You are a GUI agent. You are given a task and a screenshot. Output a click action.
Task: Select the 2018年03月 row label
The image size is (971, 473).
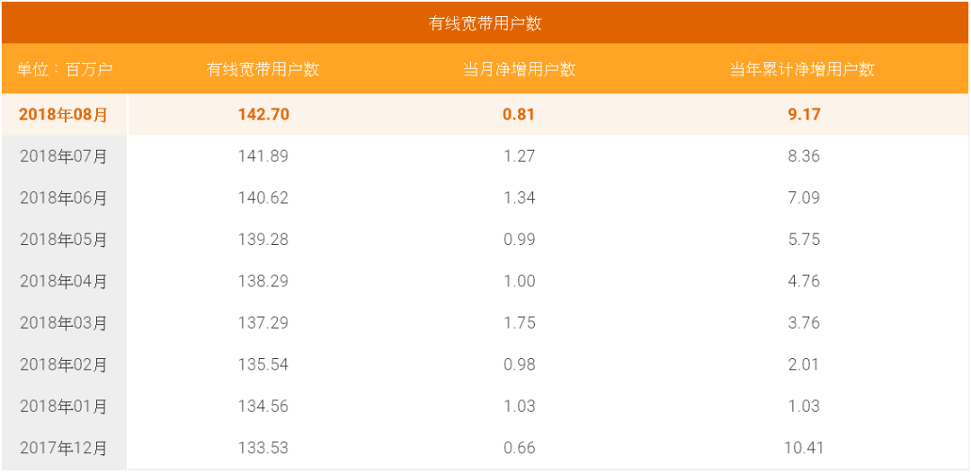(x=65, y=323)
